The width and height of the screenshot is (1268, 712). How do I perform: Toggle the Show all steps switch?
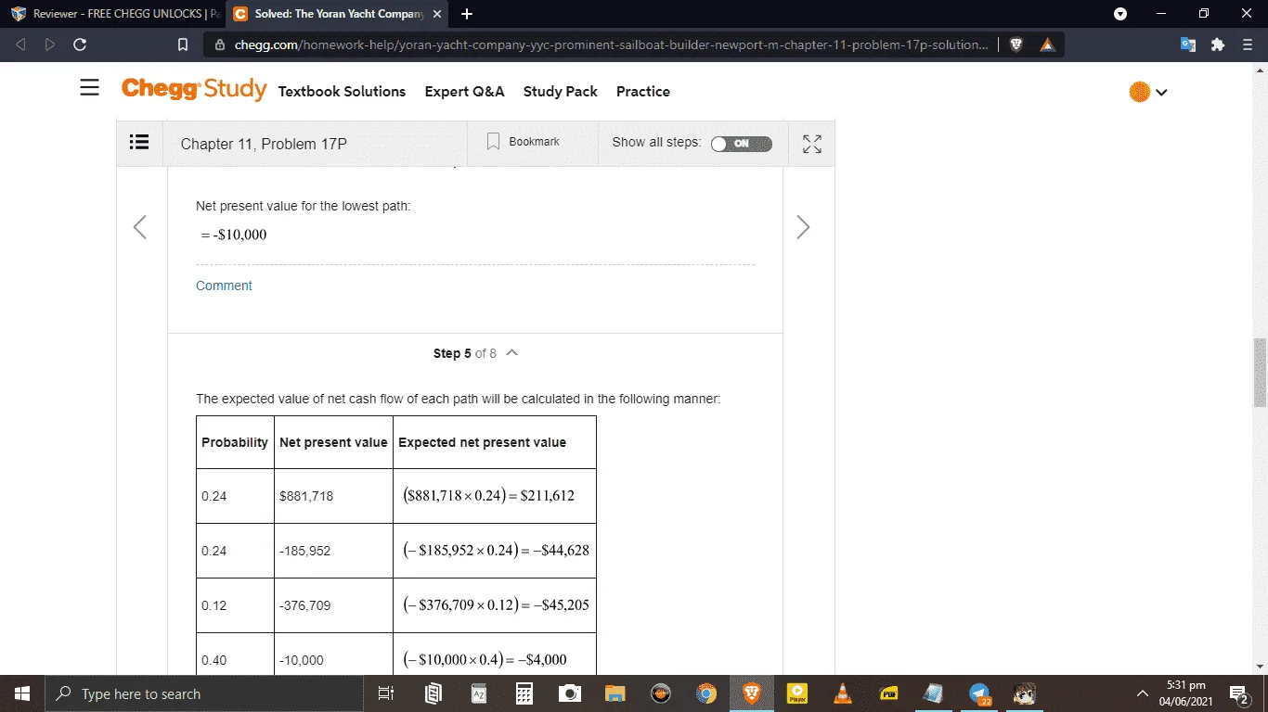741,144
